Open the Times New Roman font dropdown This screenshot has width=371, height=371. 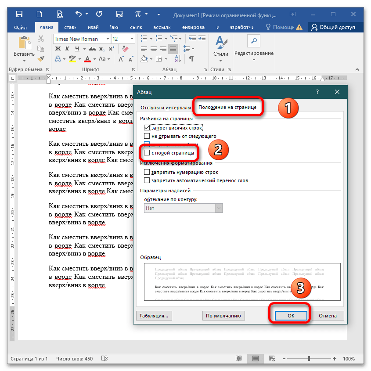click(107, 39)
